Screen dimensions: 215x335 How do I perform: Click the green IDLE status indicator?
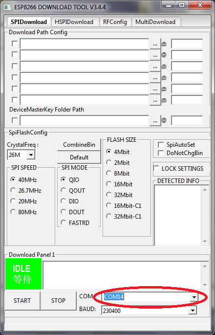point(23,274)
